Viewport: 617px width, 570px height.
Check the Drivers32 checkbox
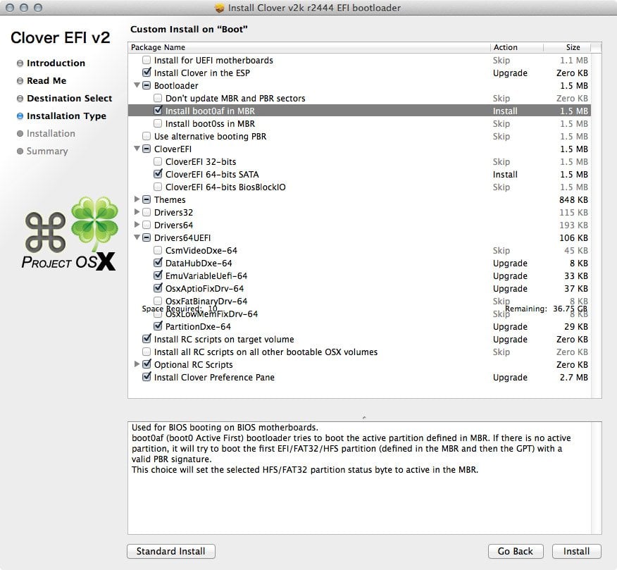(147, 212)
